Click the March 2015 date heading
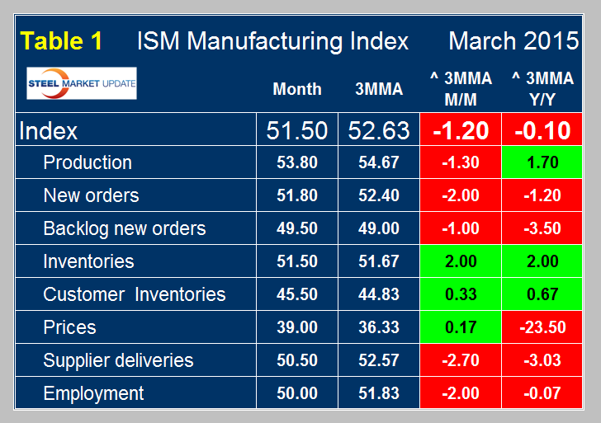This screenshot has height=423, width=601. 513,41
